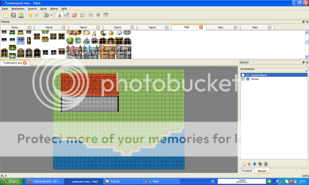Switch to the Protokoll tab
Viewport: 309px width, 185px height.
247,171
